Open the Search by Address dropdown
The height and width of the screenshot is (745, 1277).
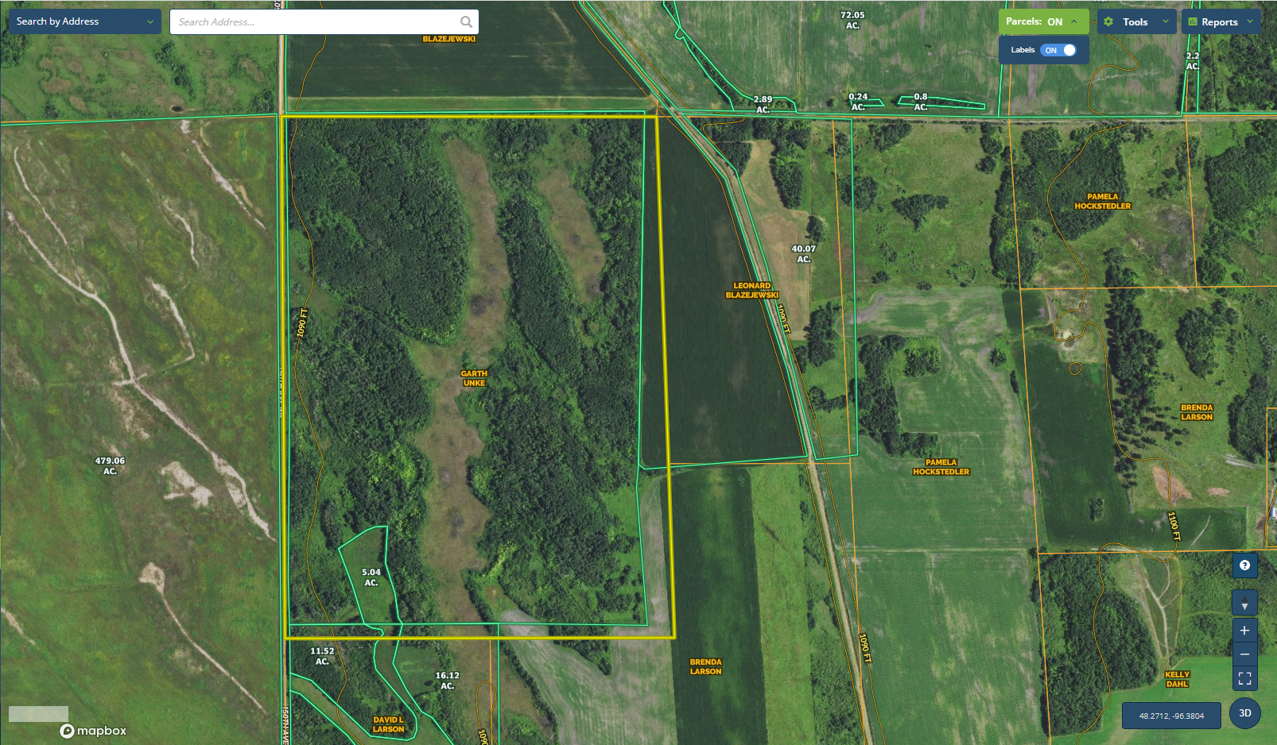click(x=84, y=21)
